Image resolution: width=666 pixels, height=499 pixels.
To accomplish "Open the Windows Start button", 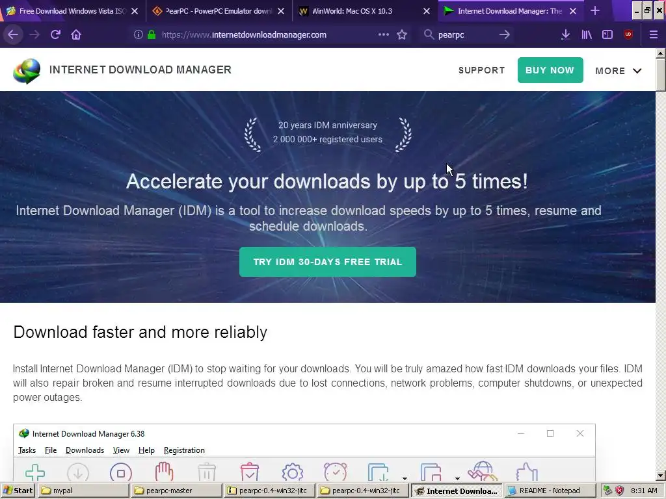I will coord(18,491).
